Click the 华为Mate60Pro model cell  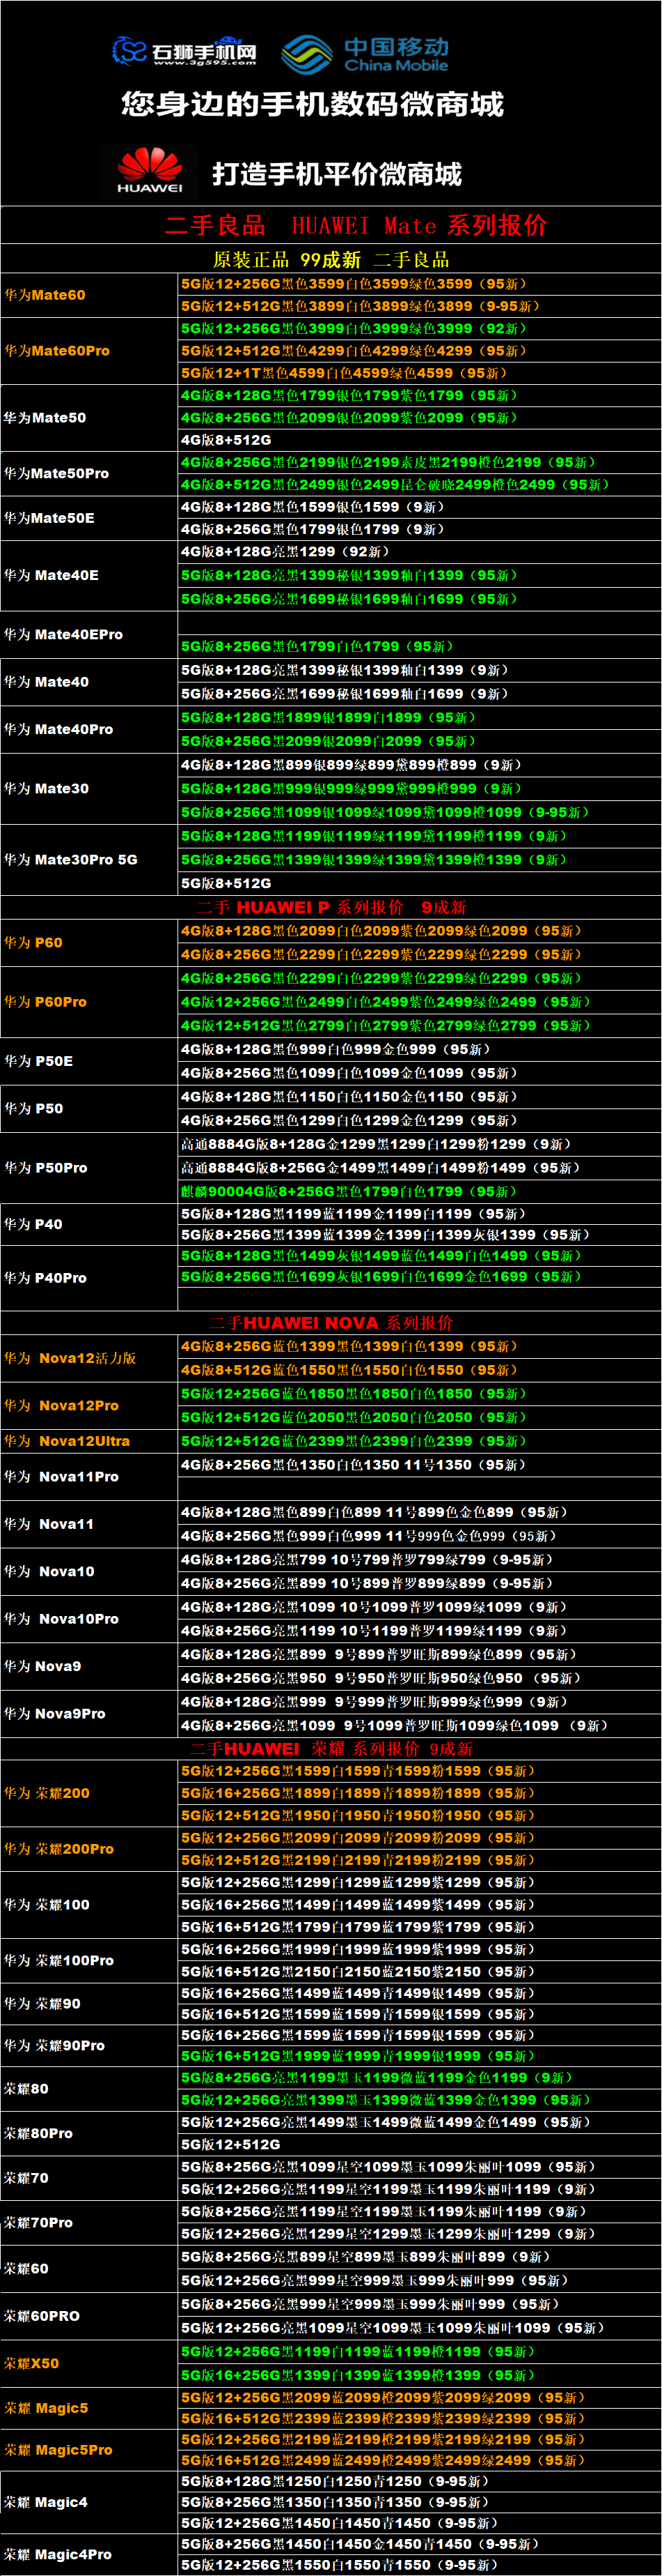click(89, 351)
